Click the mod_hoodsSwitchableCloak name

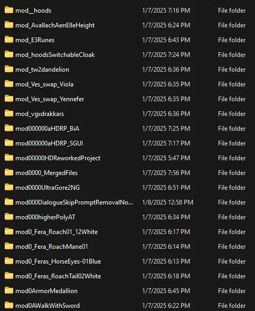[55, 55]
